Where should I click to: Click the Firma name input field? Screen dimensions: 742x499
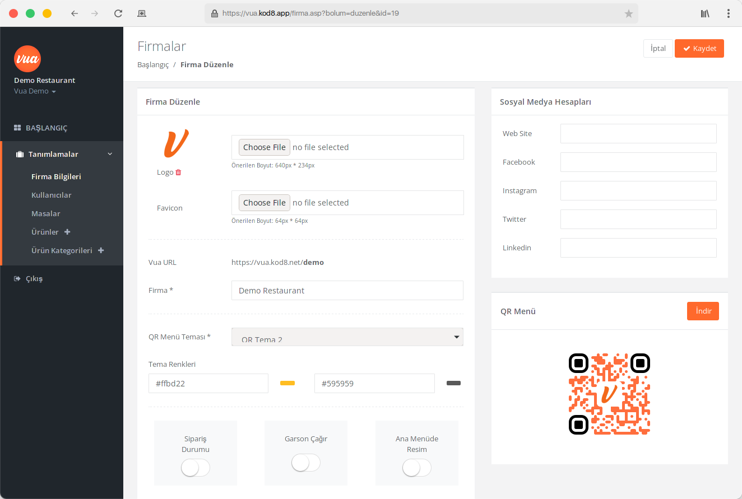(x=347, y=291)
